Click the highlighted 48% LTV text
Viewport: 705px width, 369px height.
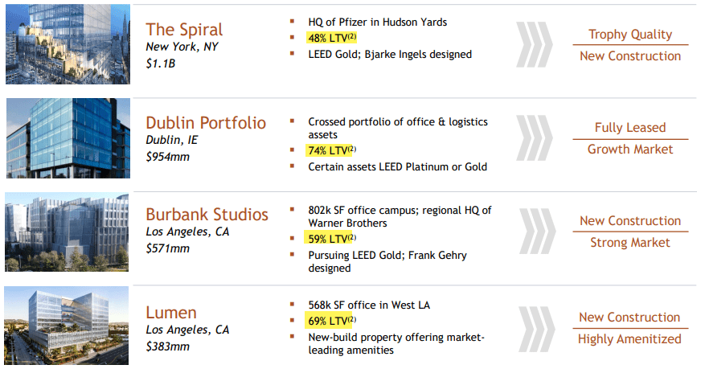point(332,38)
